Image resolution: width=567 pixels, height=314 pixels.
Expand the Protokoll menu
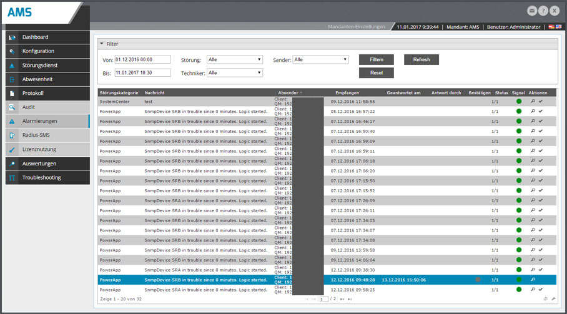coord(47,93)
